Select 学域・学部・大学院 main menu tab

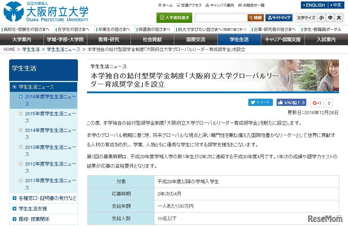(65, 39)
